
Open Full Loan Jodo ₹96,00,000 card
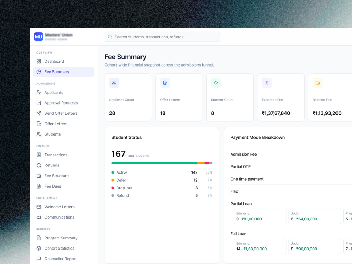tap(314, 246)
